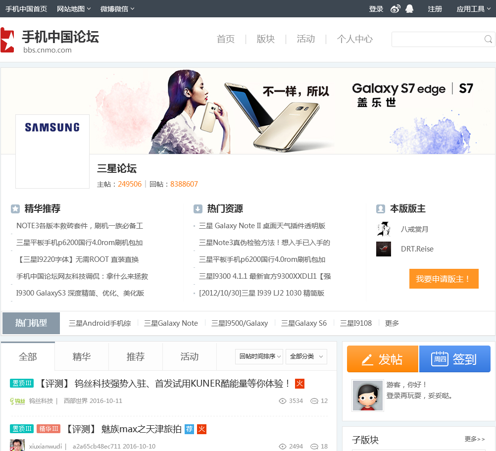Open 三星Galaxy S6 model link

(x=303, y=323)
